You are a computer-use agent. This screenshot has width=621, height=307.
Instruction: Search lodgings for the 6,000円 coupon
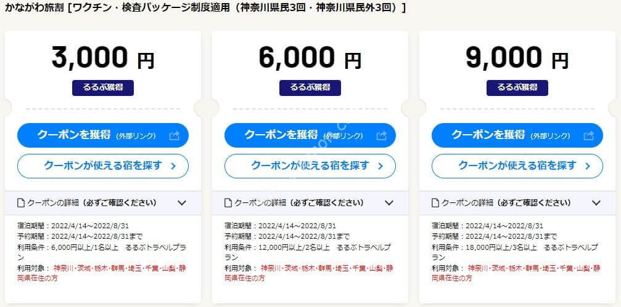[310, 166]
